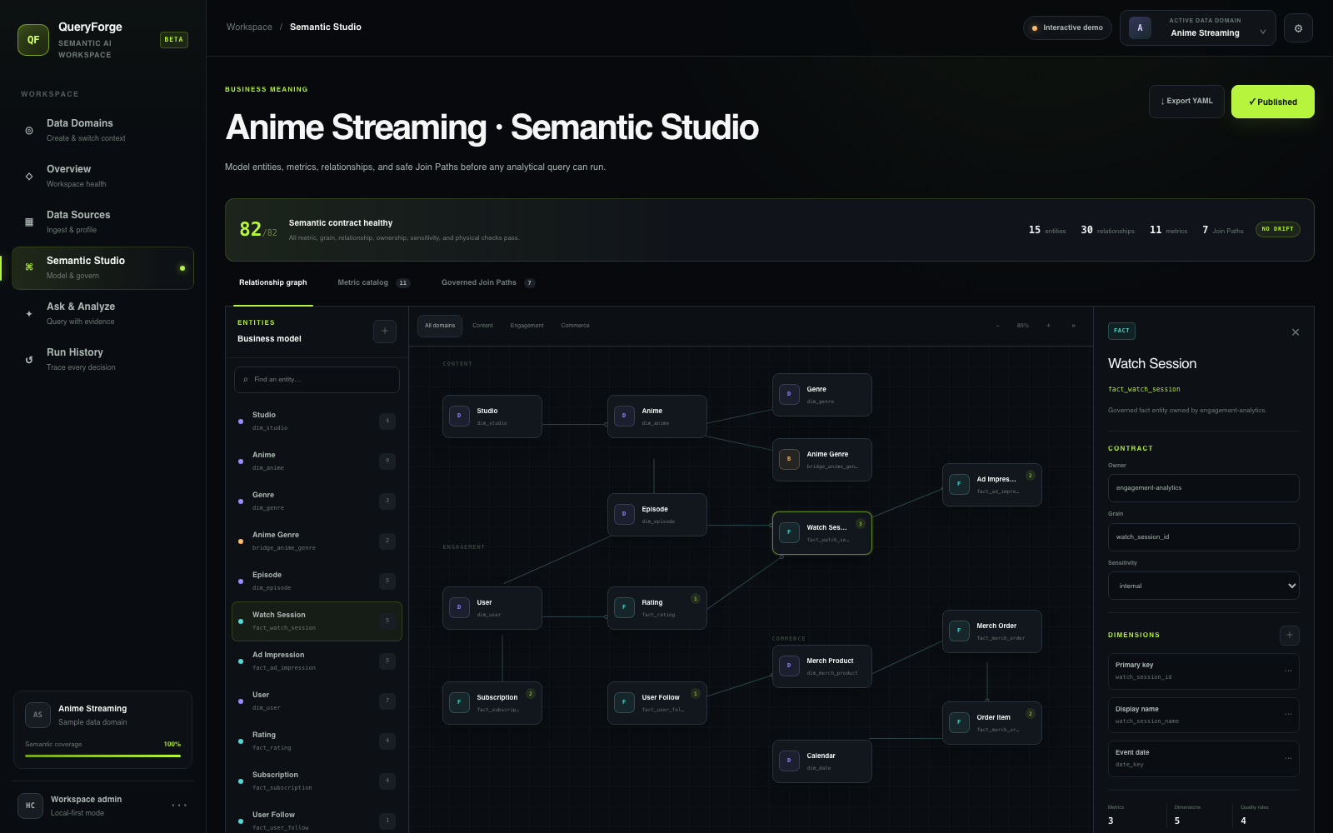Select Anime in the entities list
Viewport: 1333px width, 833px height.
pyautogui.click(x=317, y=461)
